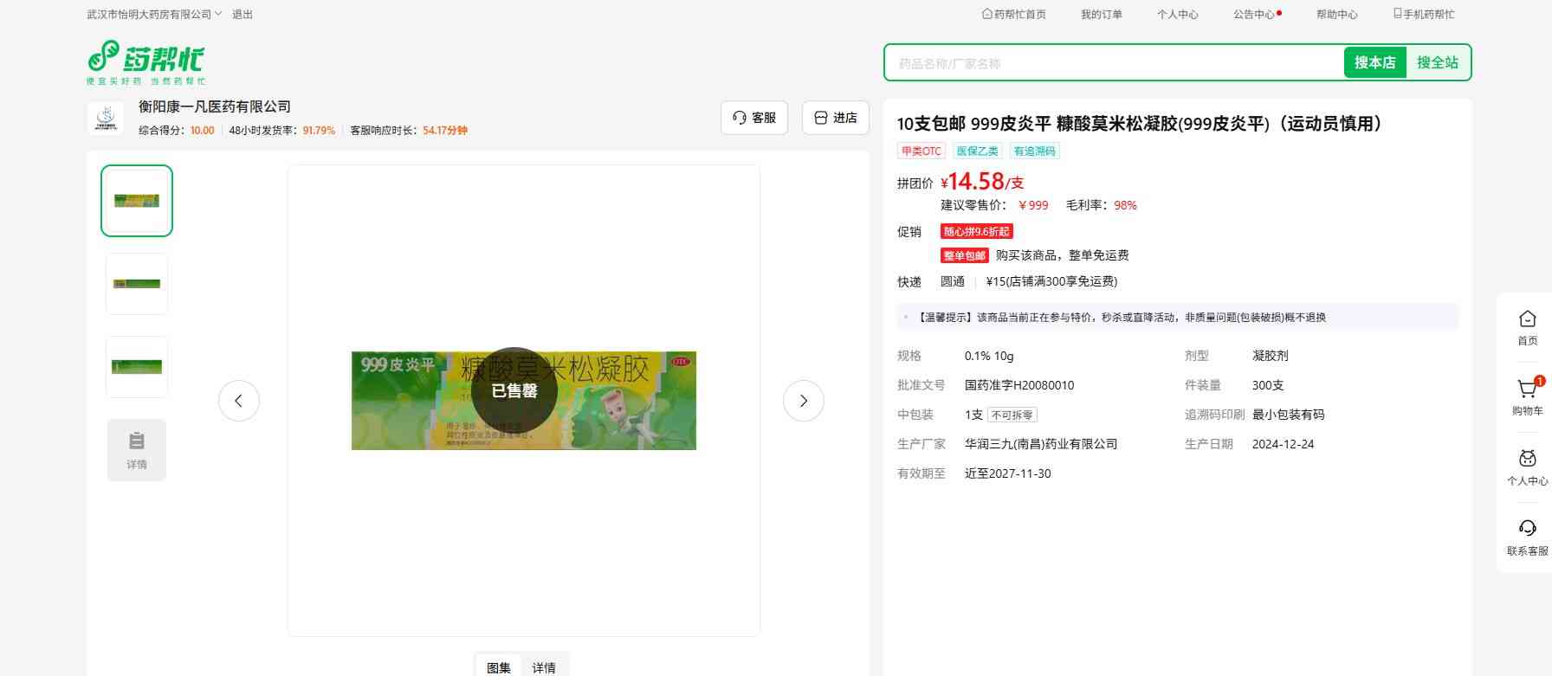Click the 详情 icon under thumbnails

point(137,449)
